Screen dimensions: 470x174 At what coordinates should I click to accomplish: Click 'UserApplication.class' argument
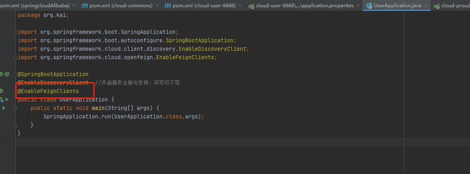tap(148, 116)
